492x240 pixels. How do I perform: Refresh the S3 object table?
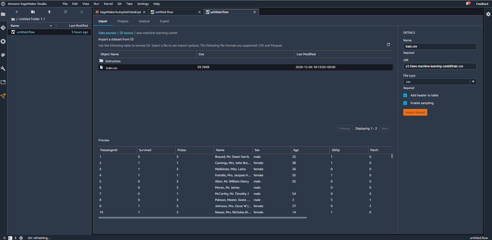388,45
